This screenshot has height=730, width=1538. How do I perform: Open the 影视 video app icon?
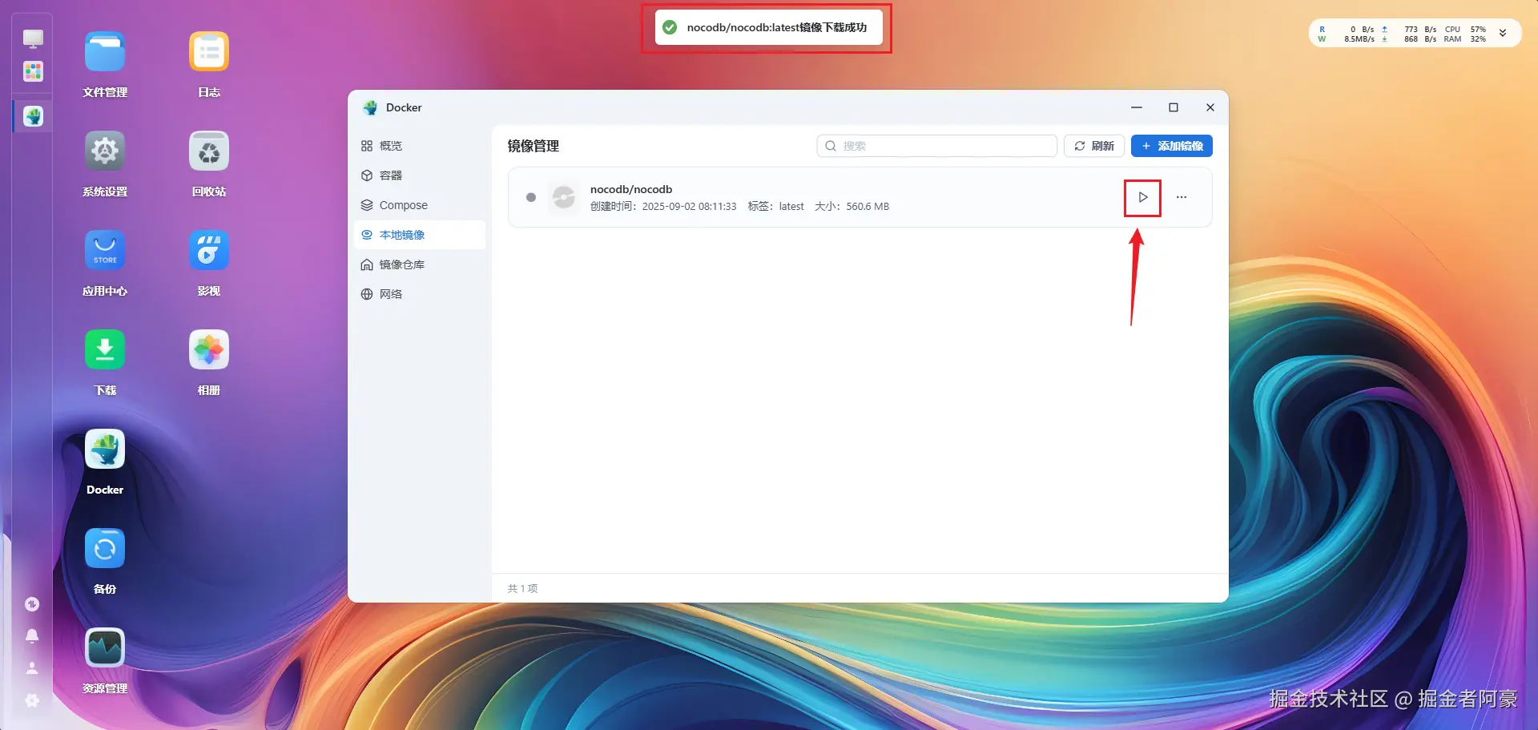pos(209,251)
